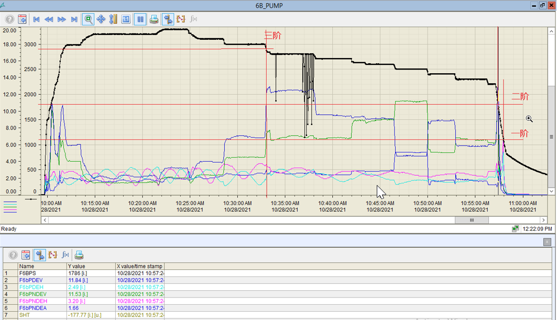The image size is (557, 320).
Task: Toggle the zoom area magnifier tool
Action: (88, 19)
